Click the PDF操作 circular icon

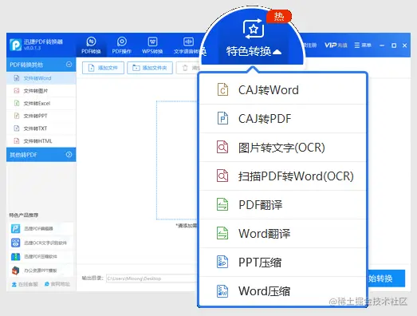pos(122,41)
